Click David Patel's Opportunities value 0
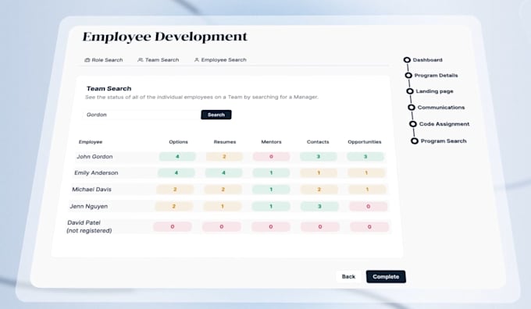This screenshot has height=309, width=531. [x=369, y=227]
